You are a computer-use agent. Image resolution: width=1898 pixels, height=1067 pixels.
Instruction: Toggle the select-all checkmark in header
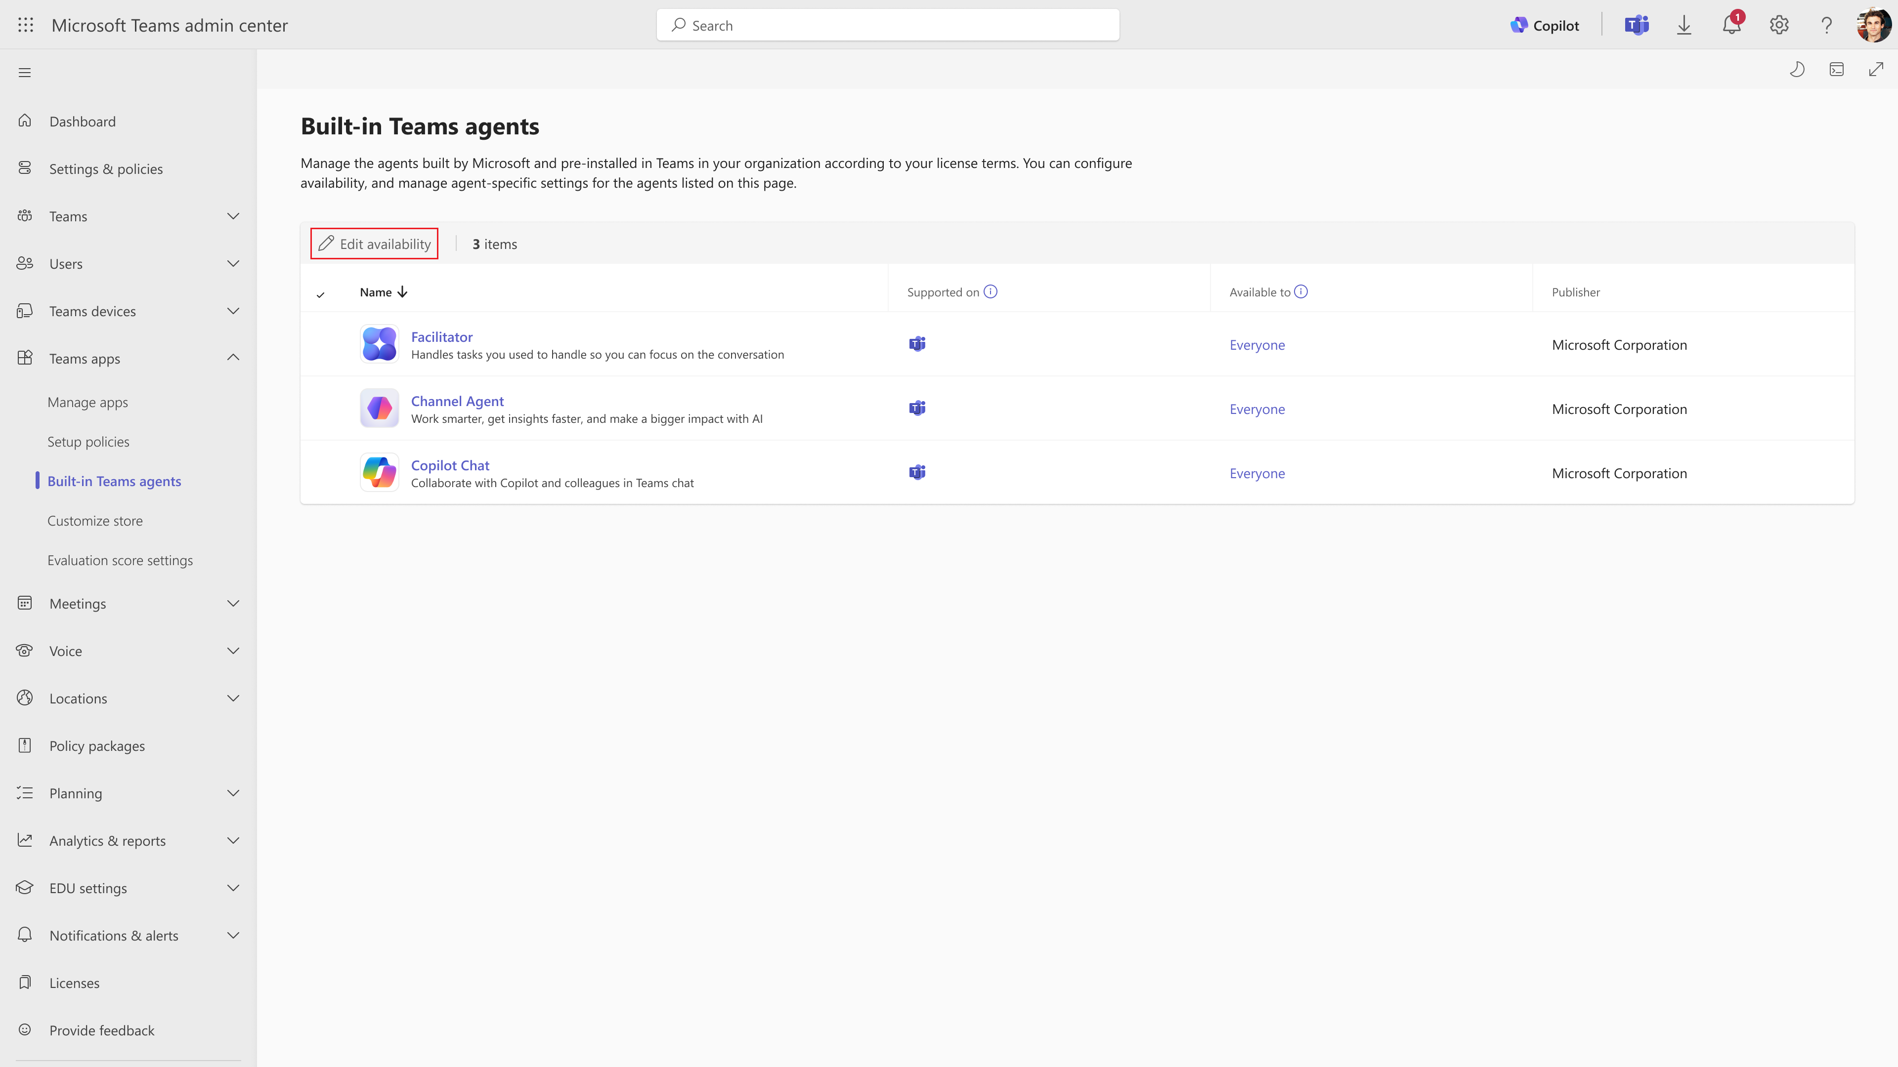320,294
